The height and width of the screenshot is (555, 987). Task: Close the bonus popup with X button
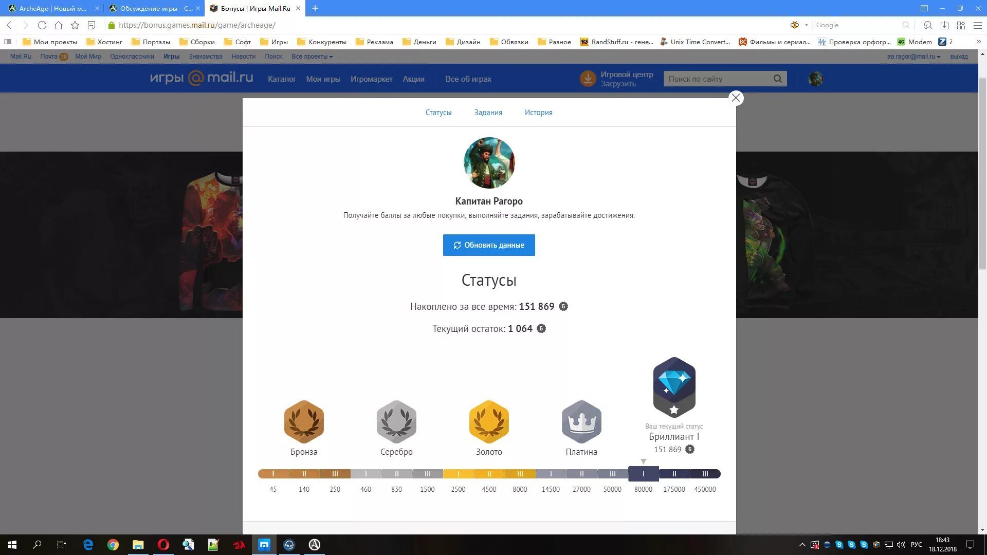[x=736, y=98]
